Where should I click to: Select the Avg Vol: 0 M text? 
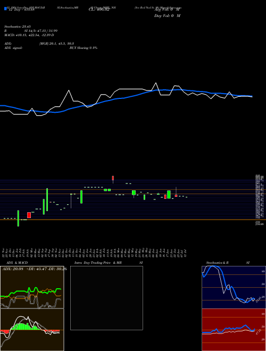(x=168, y=10)
